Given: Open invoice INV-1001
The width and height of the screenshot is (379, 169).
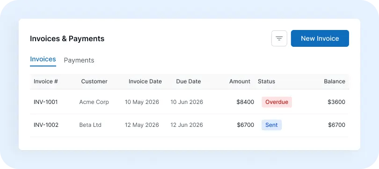Looking at the screenshot, I should click(x=46, y=102).
